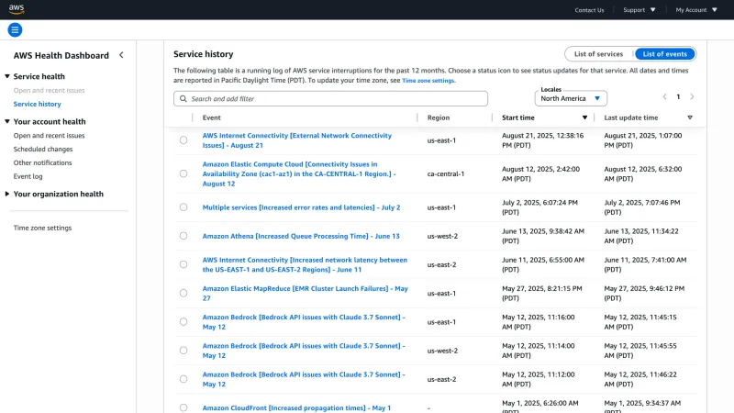This screenshot has height=413, width=734.
Task: Open the hamburger navigation menu
Action: [15, 30]
